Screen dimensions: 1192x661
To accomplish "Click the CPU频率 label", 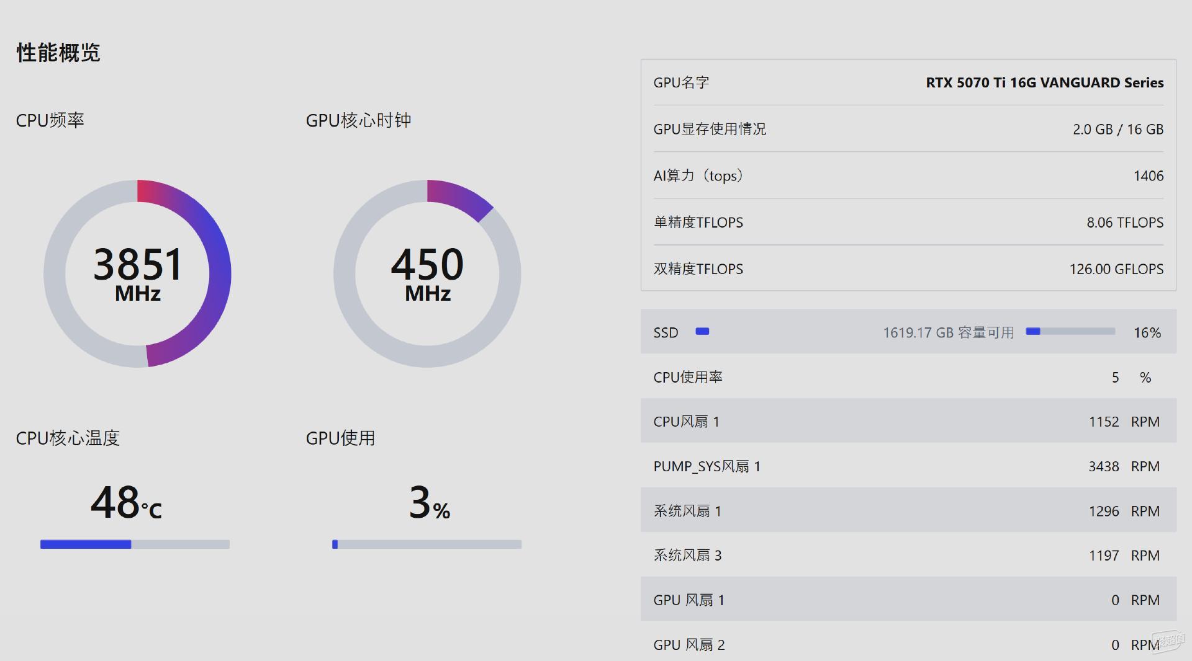I will (50, 120).
